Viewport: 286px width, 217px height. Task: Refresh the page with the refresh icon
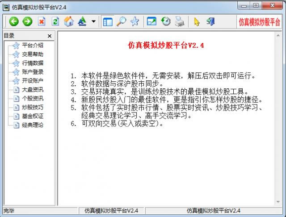(x=55, y=21)
